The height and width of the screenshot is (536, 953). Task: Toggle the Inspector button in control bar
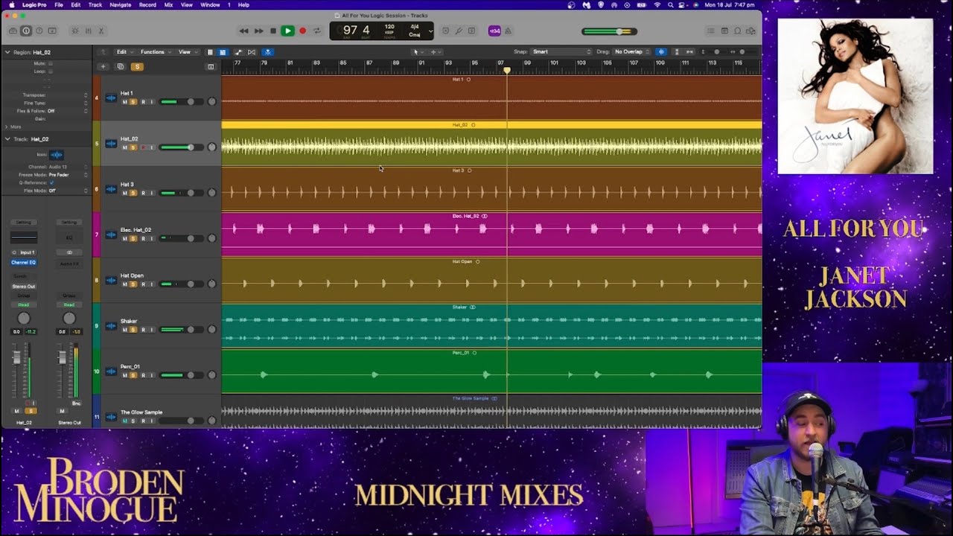tap(26, 31)
